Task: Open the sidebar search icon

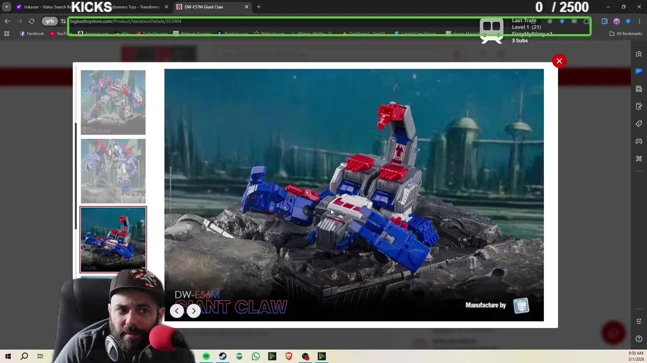Action: click(639, 54)
